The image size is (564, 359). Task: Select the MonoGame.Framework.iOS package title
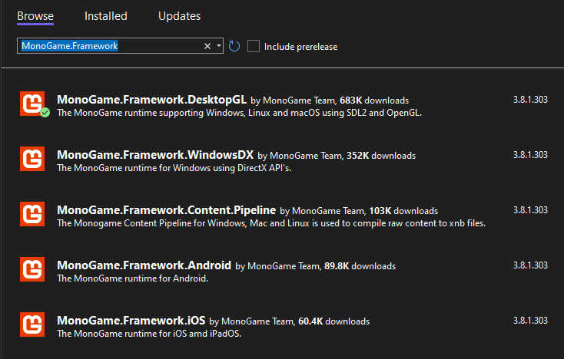click(x=131, y=321)
